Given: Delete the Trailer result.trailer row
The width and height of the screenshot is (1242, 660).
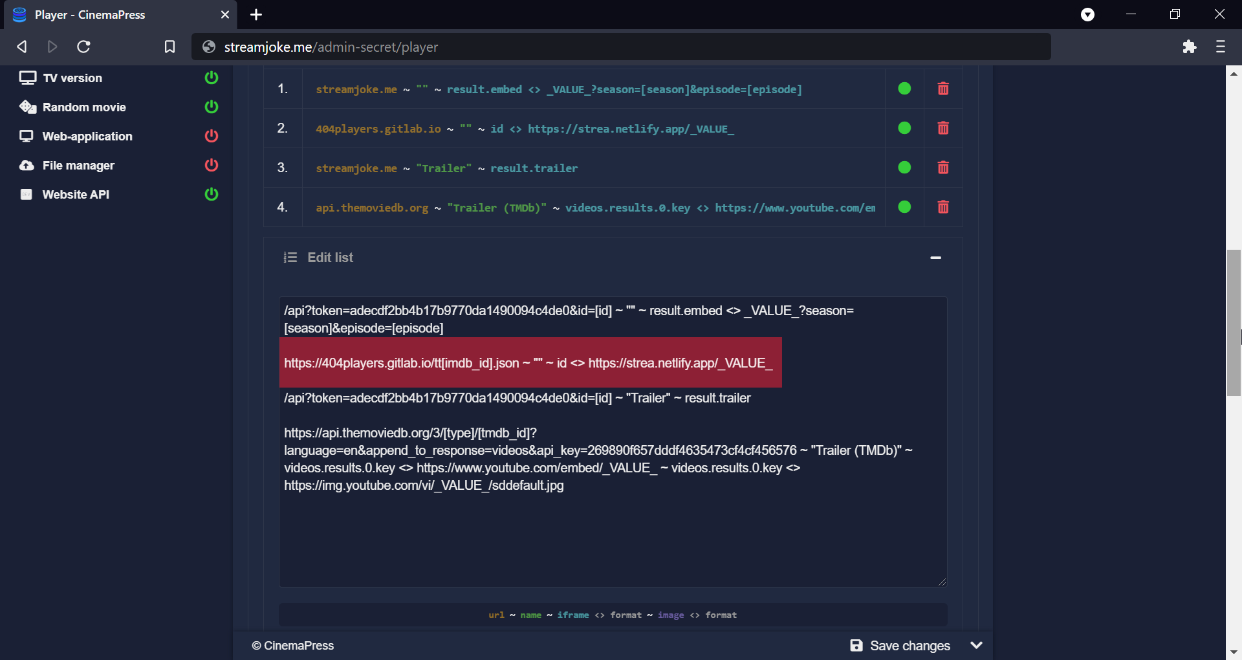Looking at the screenshot, I should 943,168.
